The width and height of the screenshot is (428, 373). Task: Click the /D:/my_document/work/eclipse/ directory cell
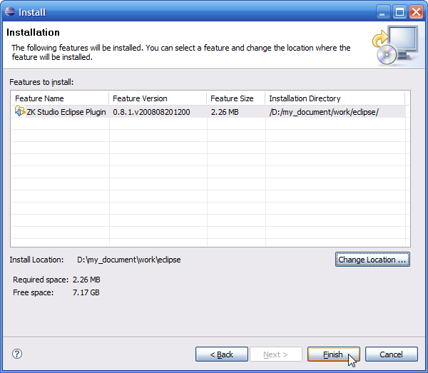(x=324, y=112)
